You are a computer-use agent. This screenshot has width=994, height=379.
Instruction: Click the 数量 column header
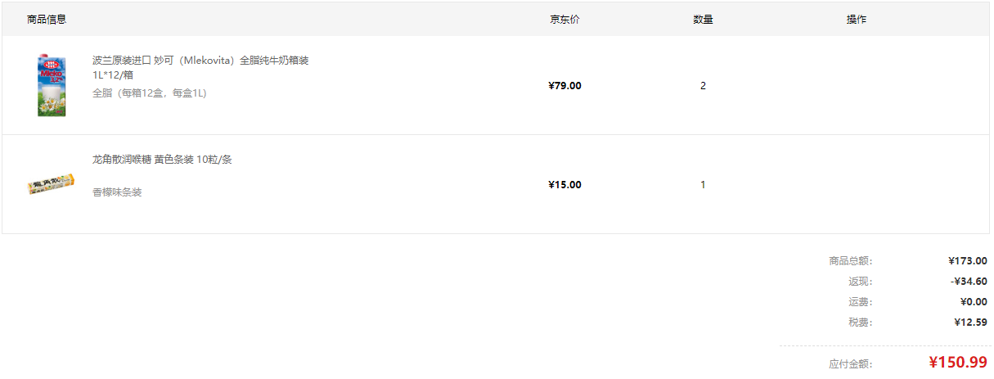click(703, 19)
